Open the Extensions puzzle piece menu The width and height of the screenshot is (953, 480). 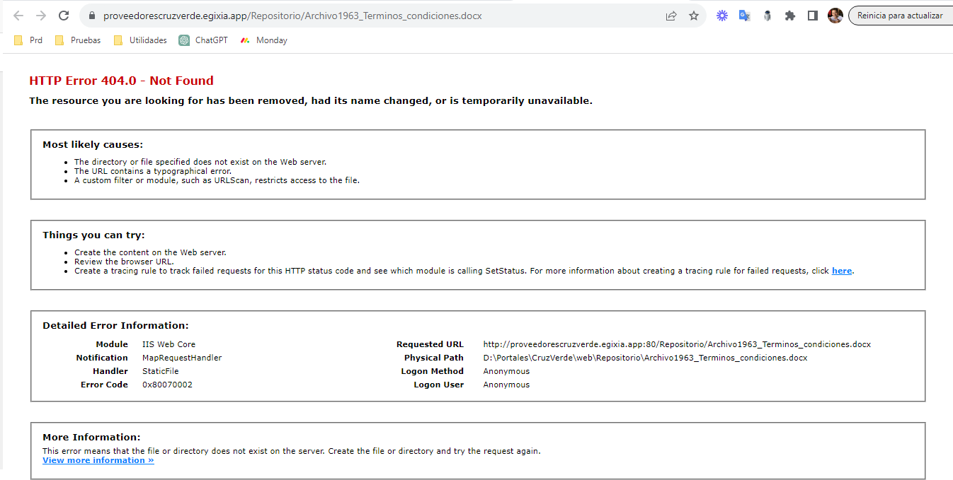(x=790, y=16)
